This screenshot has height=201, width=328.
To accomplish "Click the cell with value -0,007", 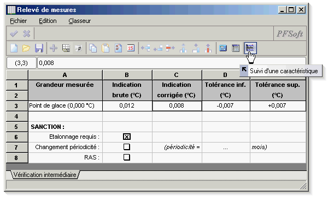I will pyautogui.click(x=226, y=106).
